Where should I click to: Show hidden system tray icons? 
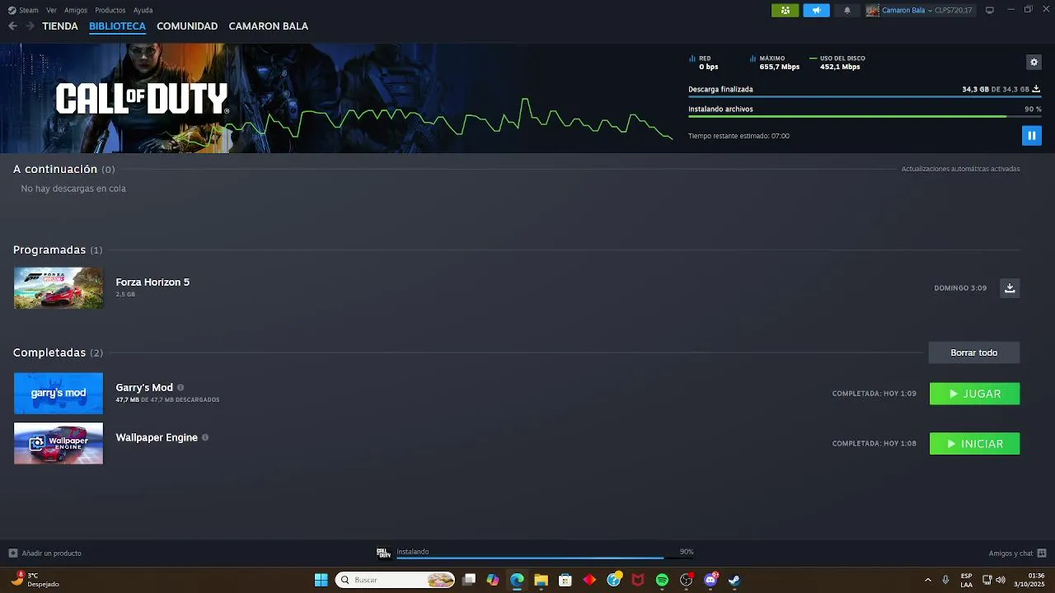(x=928, y=580)
